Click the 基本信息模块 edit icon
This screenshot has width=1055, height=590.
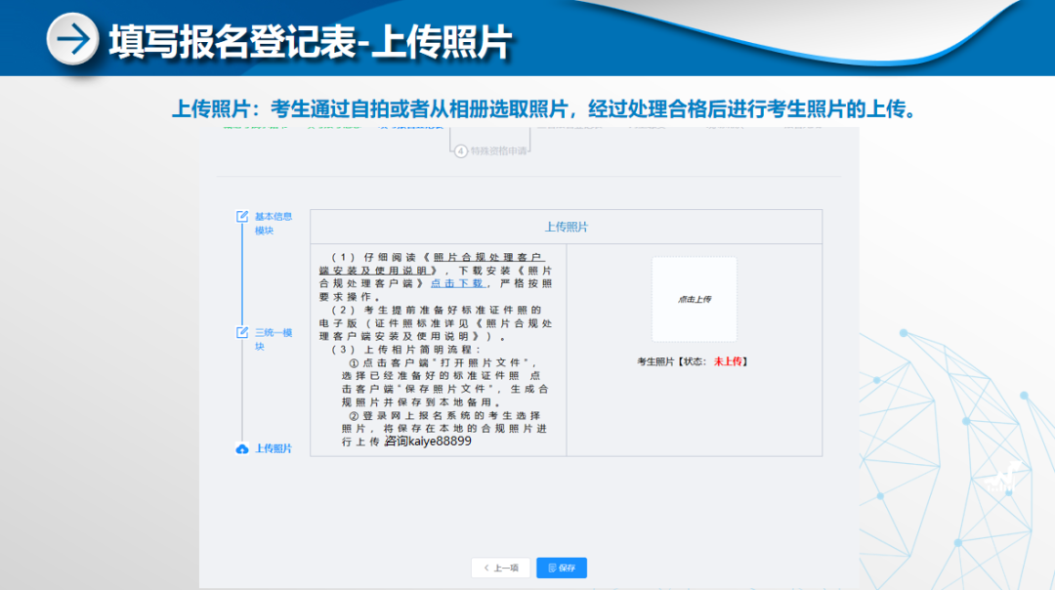pyautogui.click(x=242, y=217)
